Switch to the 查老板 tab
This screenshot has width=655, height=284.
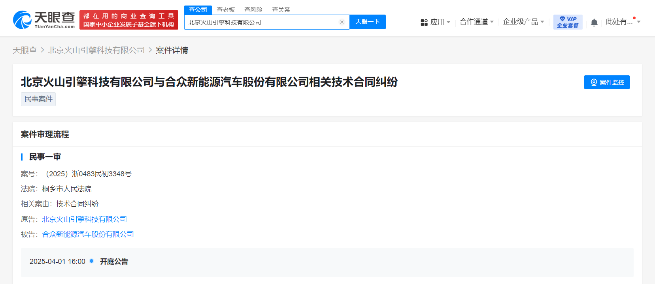226,10
